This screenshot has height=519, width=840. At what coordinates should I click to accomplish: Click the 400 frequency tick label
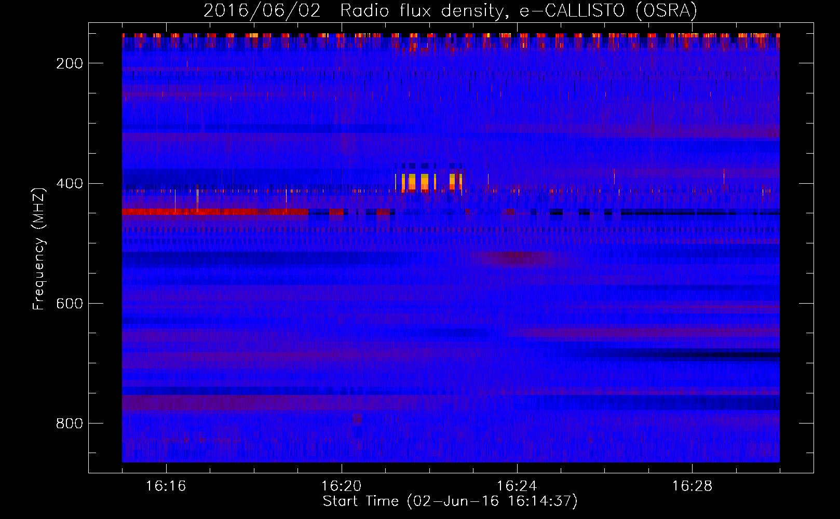(69, 184)
